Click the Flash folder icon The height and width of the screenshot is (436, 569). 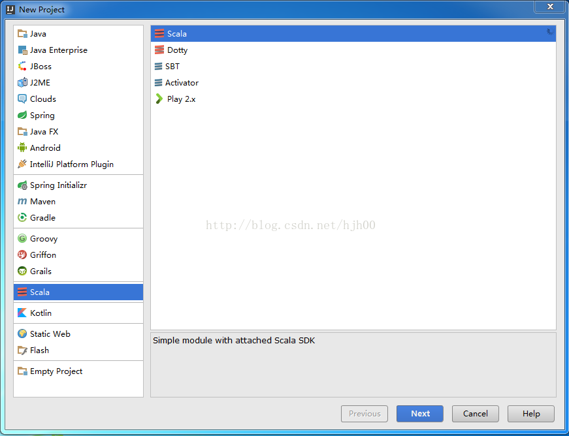22,350
